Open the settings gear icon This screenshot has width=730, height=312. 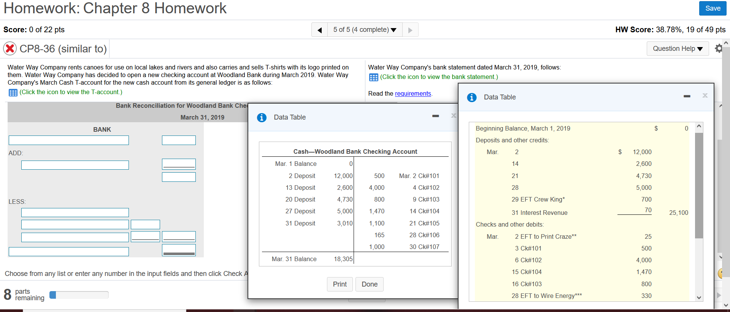click(718, 49)
